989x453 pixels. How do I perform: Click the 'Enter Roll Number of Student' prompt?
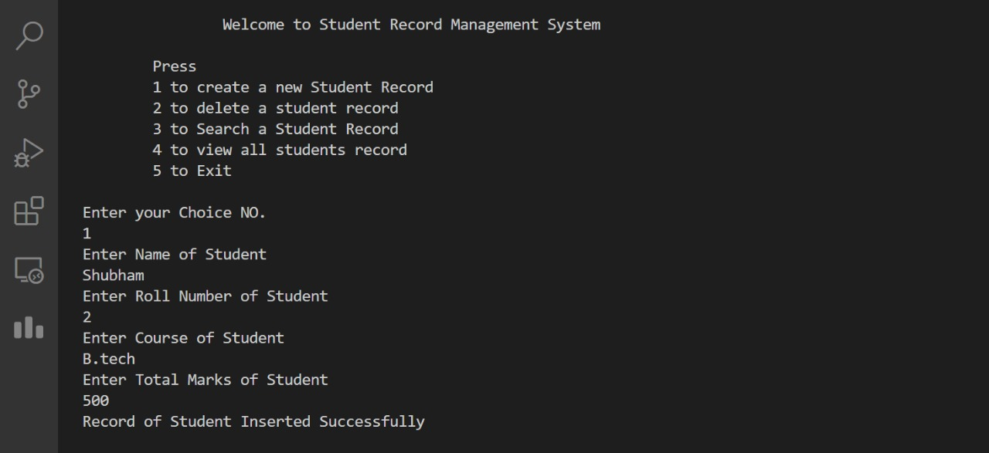pos(205,296)
